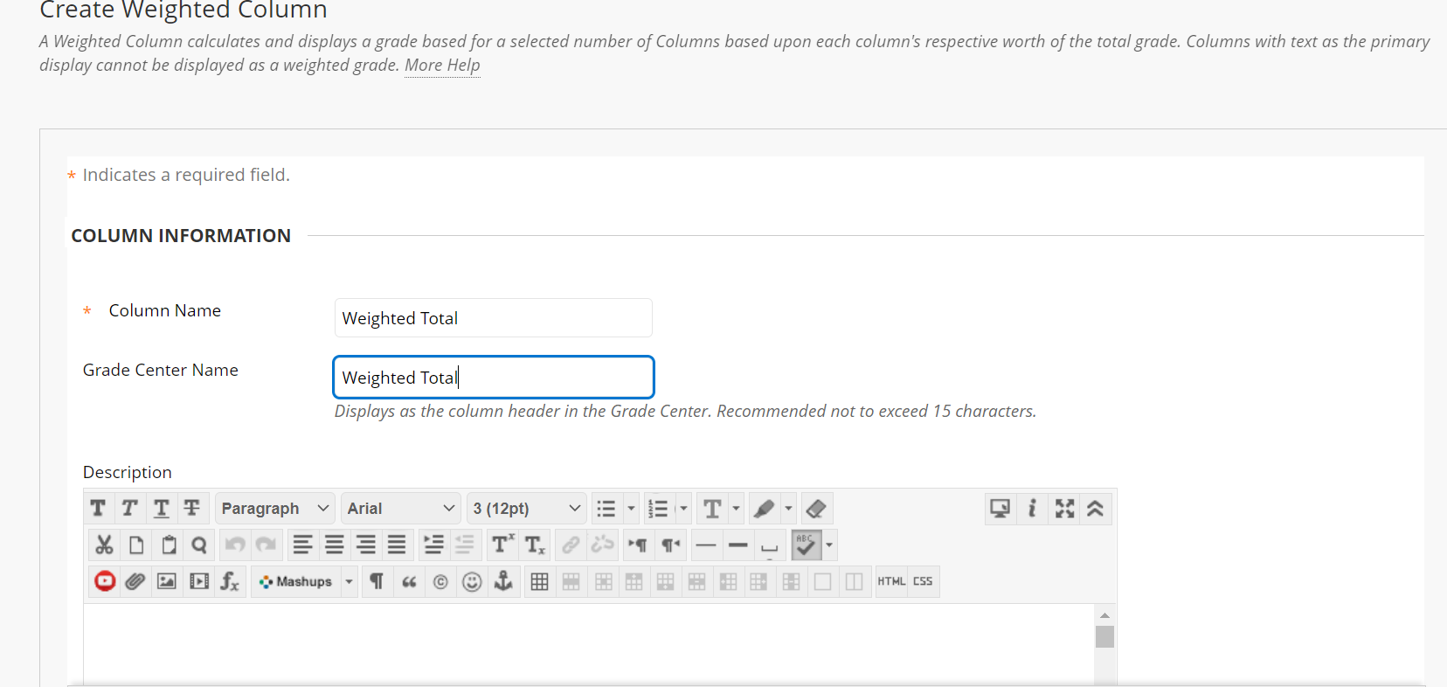Image resolution: width=1447 pixels, height=687 pixels.
Task: Open the Arial font family dropdown
Action: pos(400,508)
